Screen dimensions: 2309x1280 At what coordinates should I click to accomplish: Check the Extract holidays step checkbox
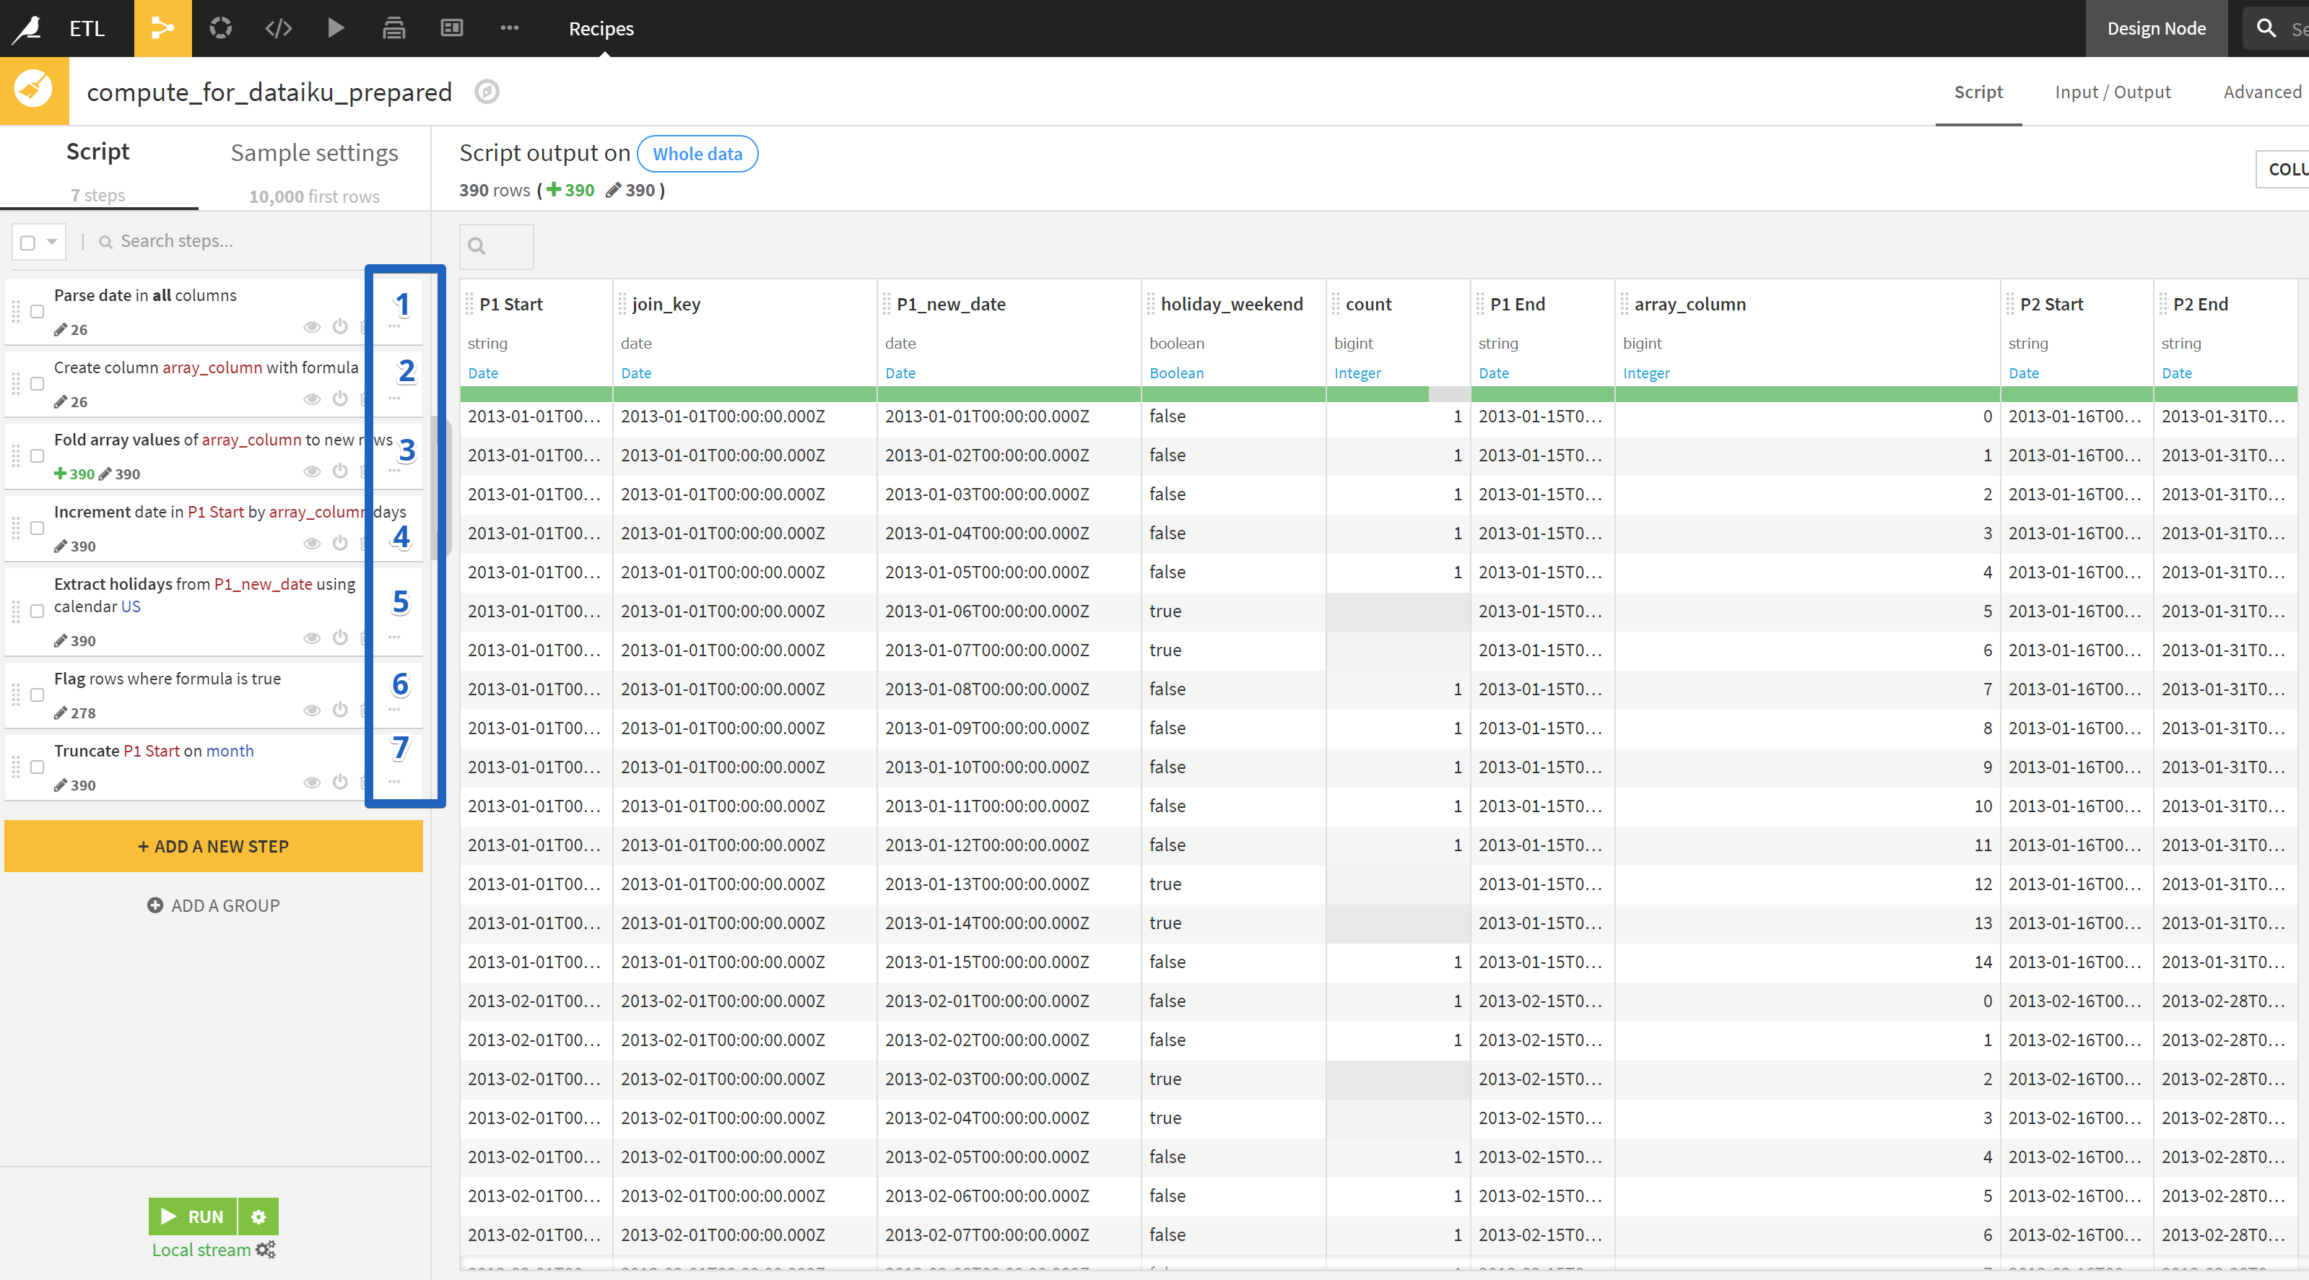point(37,611)
